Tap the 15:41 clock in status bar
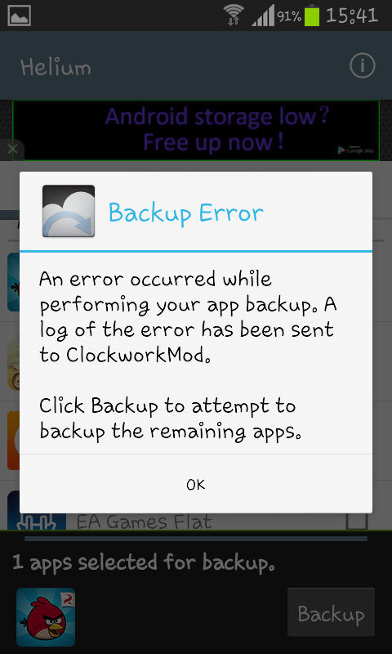 [x=352, y=16]
